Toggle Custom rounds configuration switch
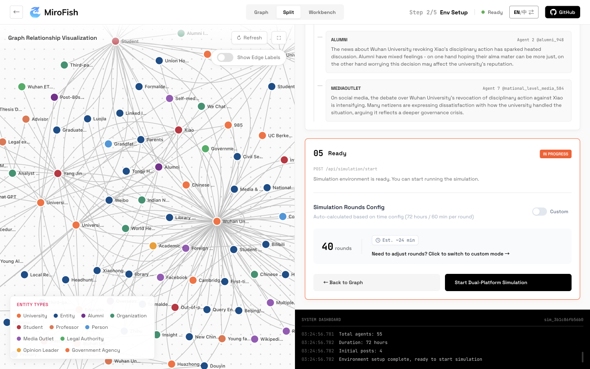The width and height of the screenshot is (590, 369). 540,212
